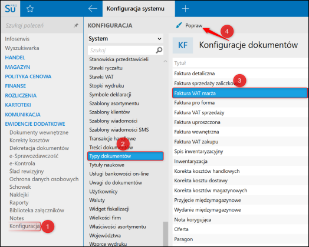Switch to Konfiguracja systemu tab
The height and width of the screenshot is (247, 309).
[139, 9]
